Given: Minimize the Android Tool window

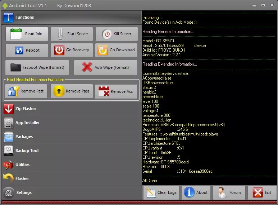Looking at the screenshot, I should [x=254, y=5].
